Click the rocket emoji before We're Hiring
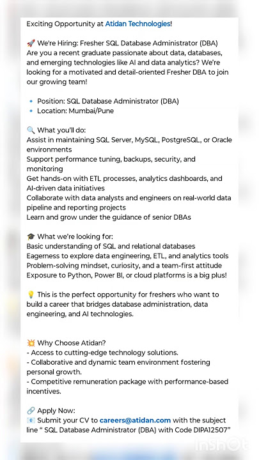This screenshot has width=259, height=460. coord(31,43)
